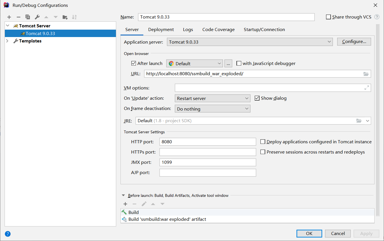Click the Create New Folder icon
Viewport: 384px width, 241px height.
click(x=65, y=17)
